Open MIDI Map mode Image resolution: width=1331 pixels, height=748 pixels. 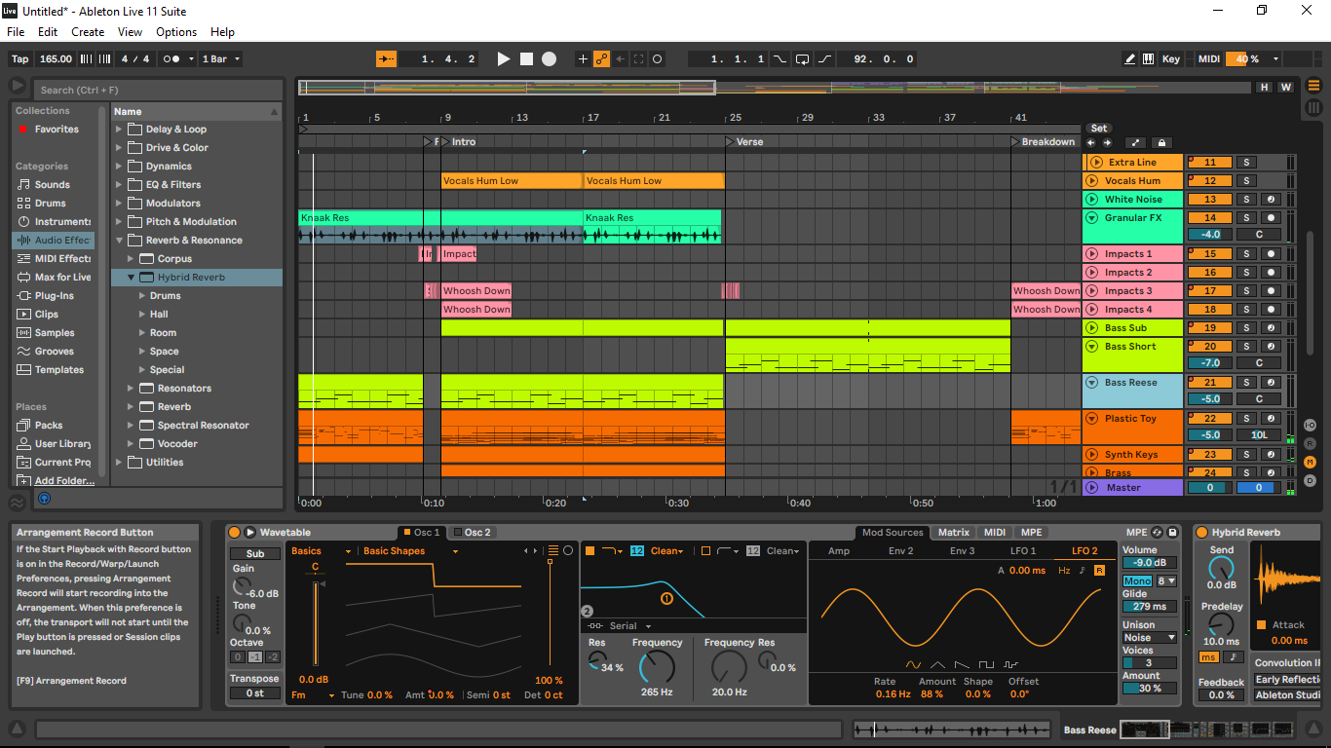pyautogui.click(x=1209, y=59)
